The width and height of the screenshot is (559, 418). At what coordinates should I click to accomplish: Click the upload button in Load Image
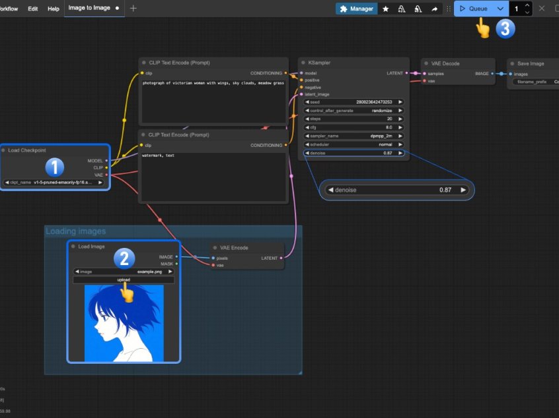(124, 280)
